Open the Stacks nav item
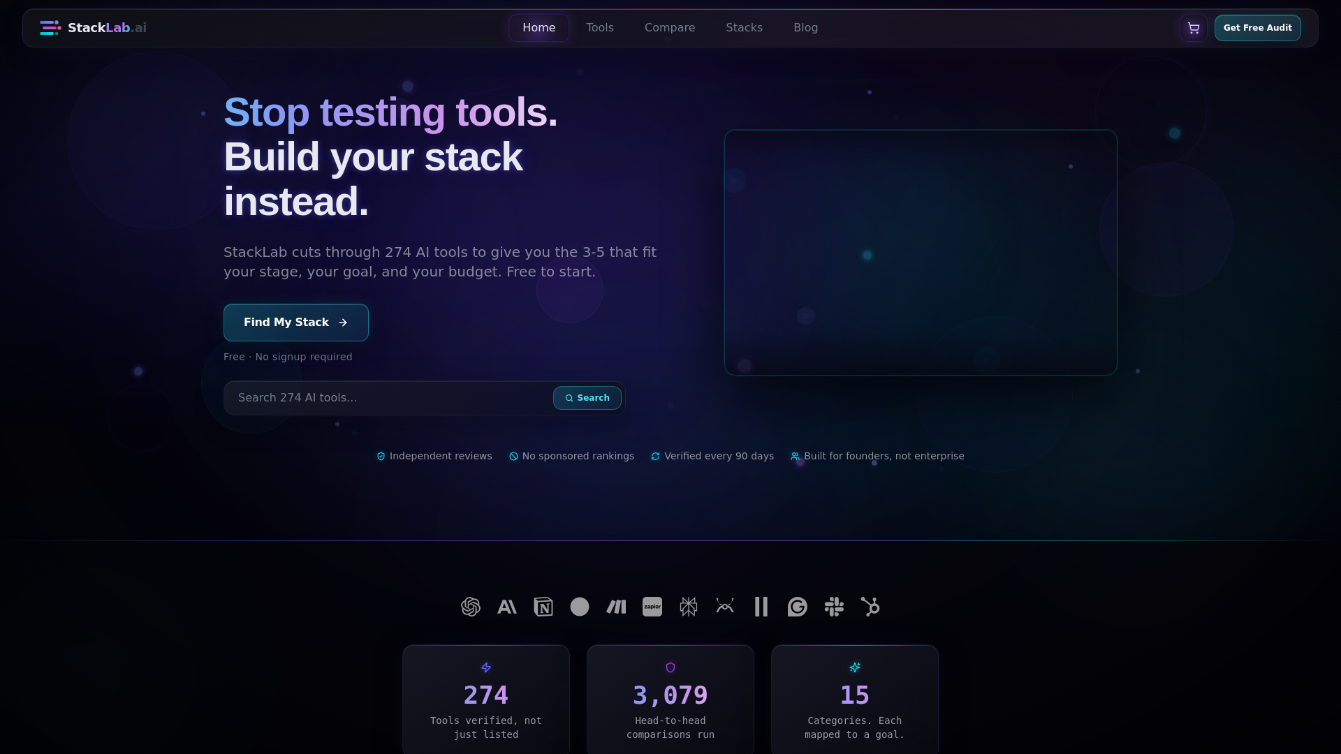 (745, 28)
